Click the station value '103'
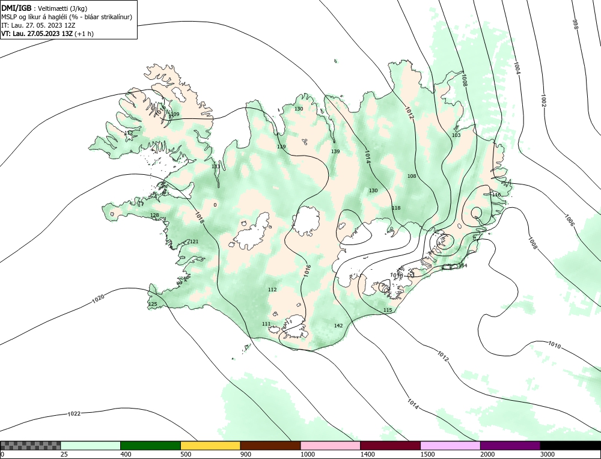Viewport: 601px width, 459px height. pos(456,135)
